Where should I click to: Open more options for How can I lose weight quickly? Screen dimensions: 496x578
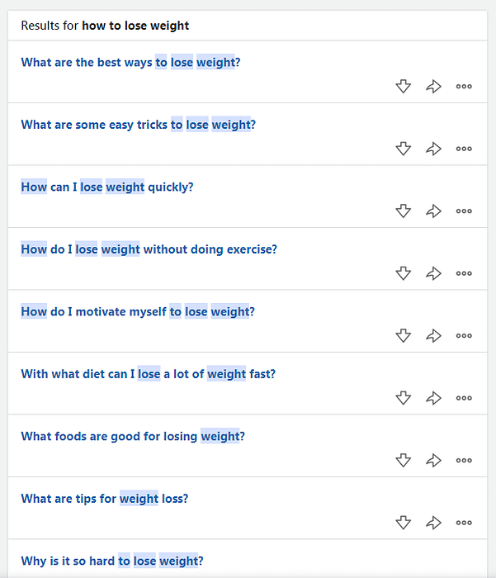click(464, 211)
